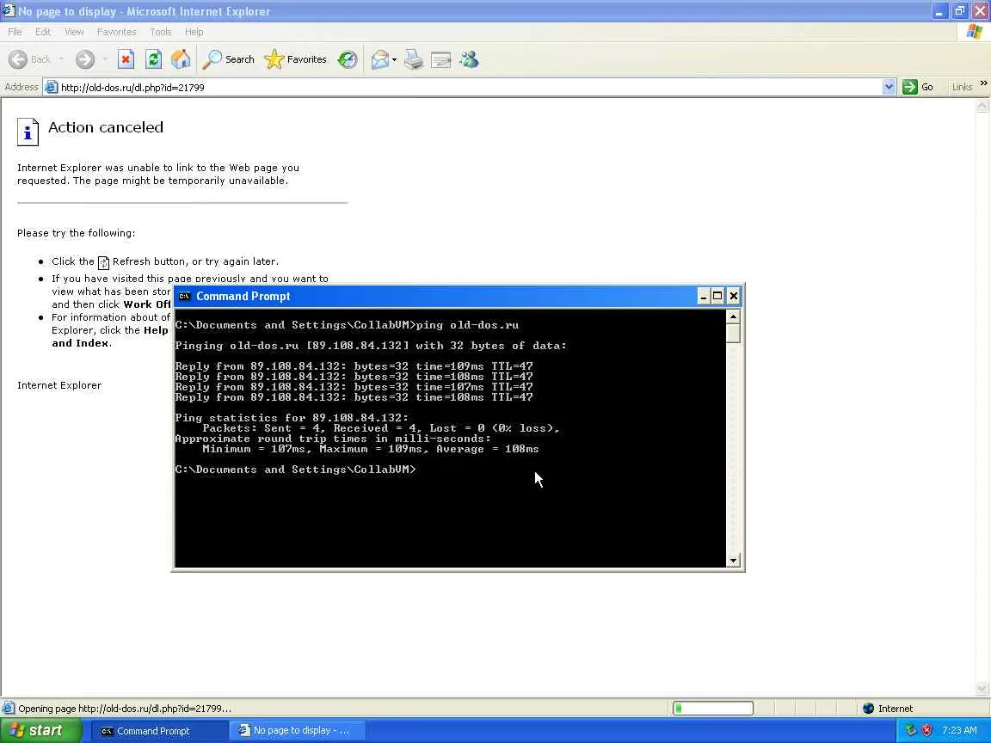The width and height of the screenshot is (991, 743).
Task: Switch to No page to display taskbar button
Action: click(297, 731)
